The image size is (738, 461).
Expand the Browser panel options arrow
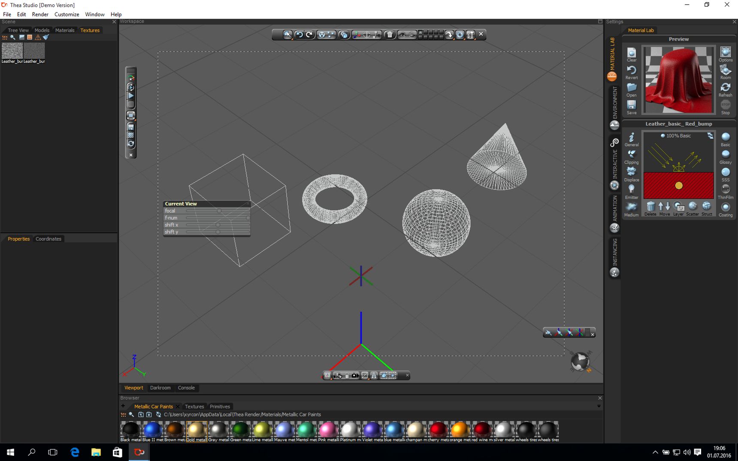pyautogui.click(x=599, y=406)
